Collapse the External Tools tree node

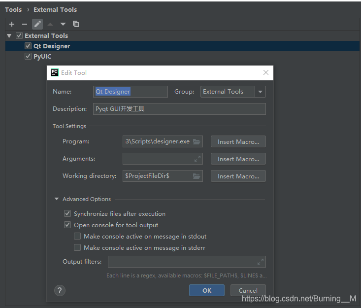(x=9, y=35)
